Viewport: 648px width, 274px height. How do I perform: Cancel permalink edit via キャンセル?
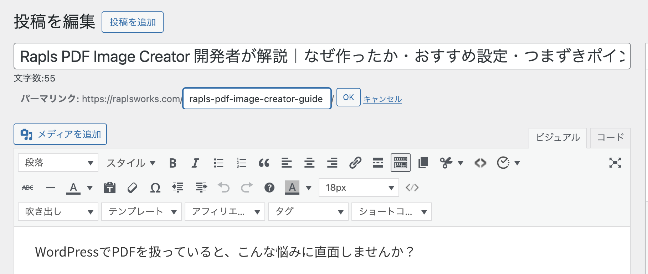[x=382, y=99]
